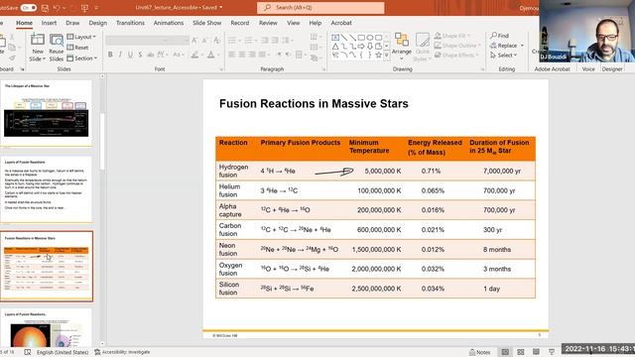Screen dimensions: 635x357
Task: Toggle text Shadow formatting
Action: (x=140, y=55)
